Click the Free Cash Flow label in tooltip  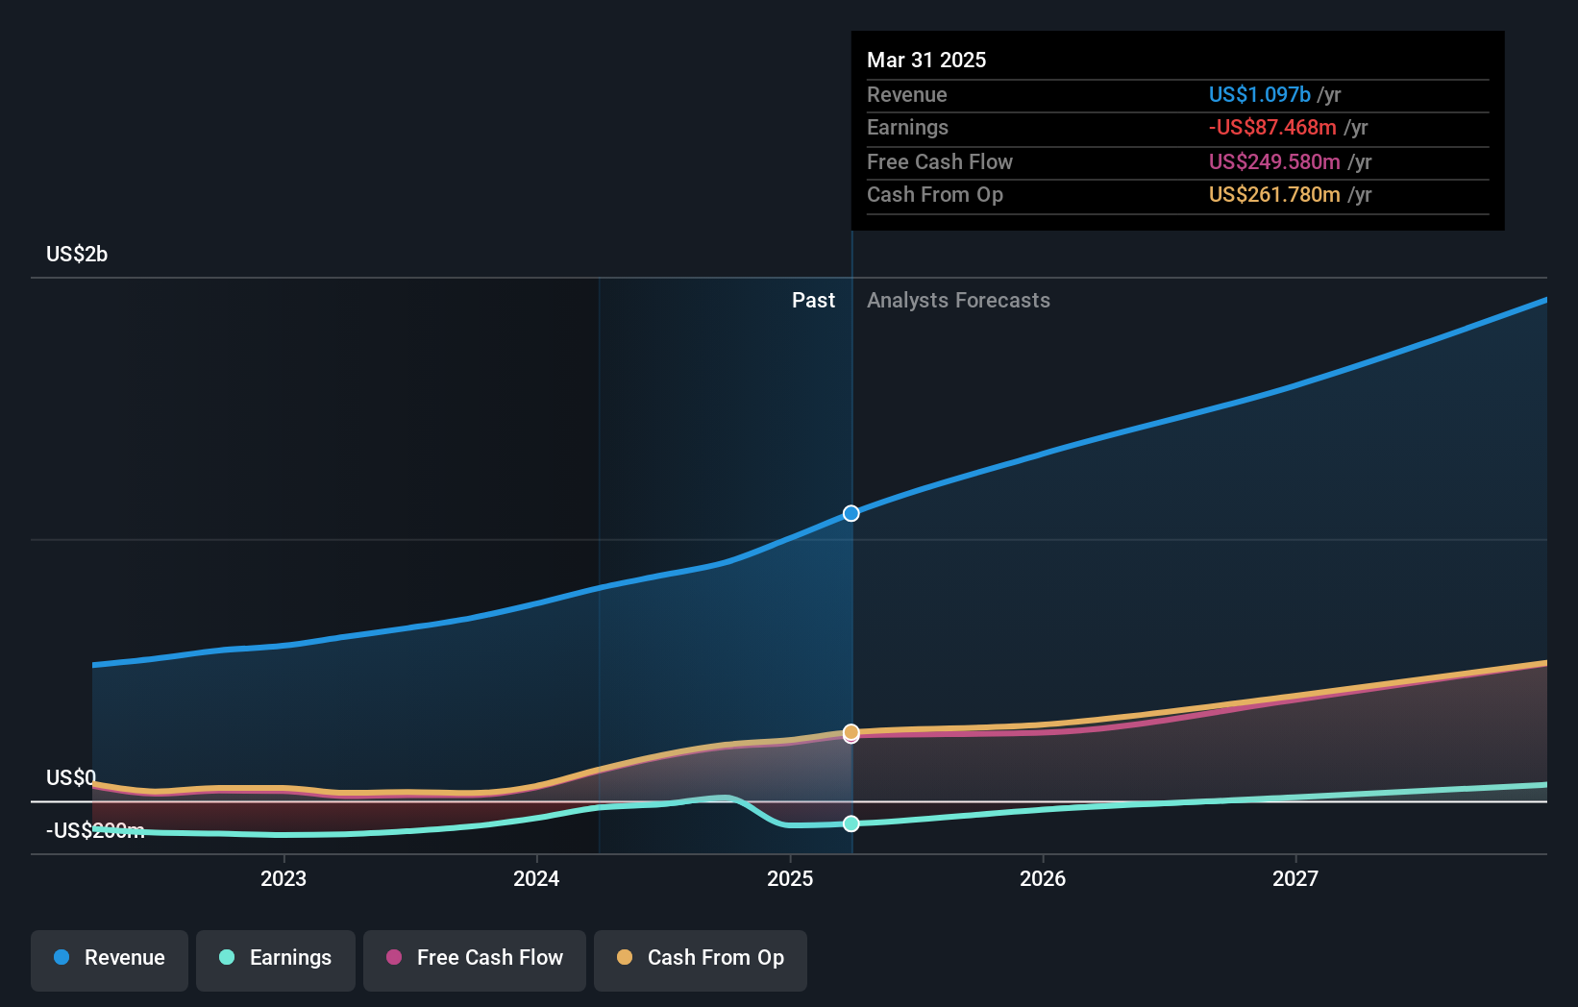(x=940, y=161)
